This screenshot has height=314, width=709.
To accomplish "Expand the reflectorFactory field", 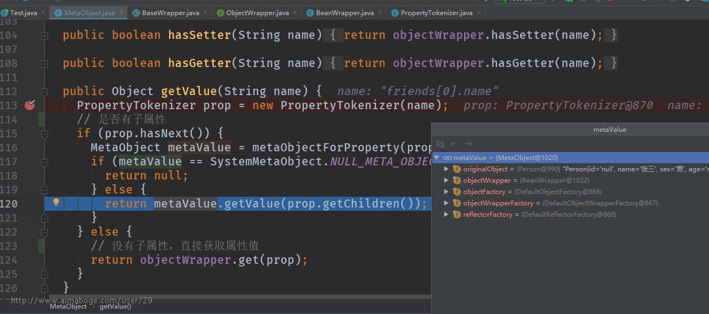I will [446, 215].
